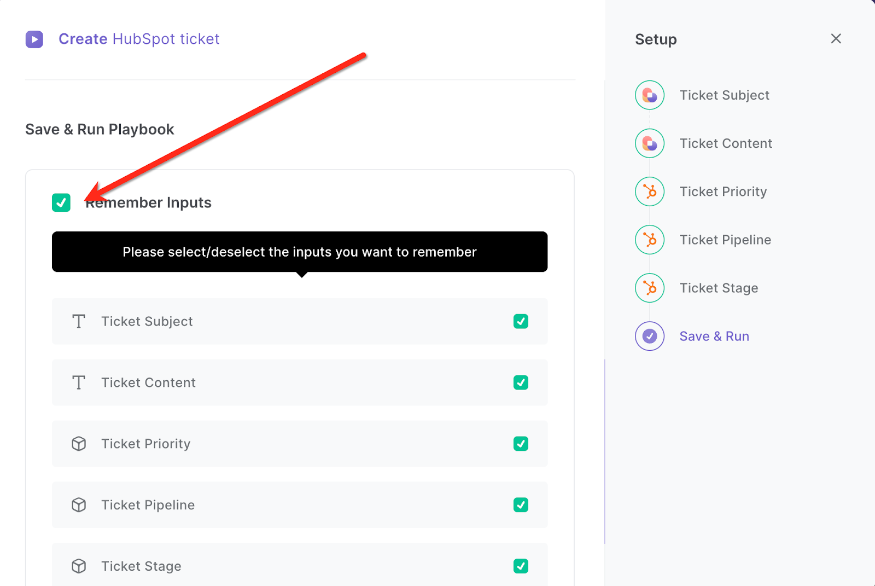Click the colorful step icon for Ticket Subject in Setup

point(649,95)
